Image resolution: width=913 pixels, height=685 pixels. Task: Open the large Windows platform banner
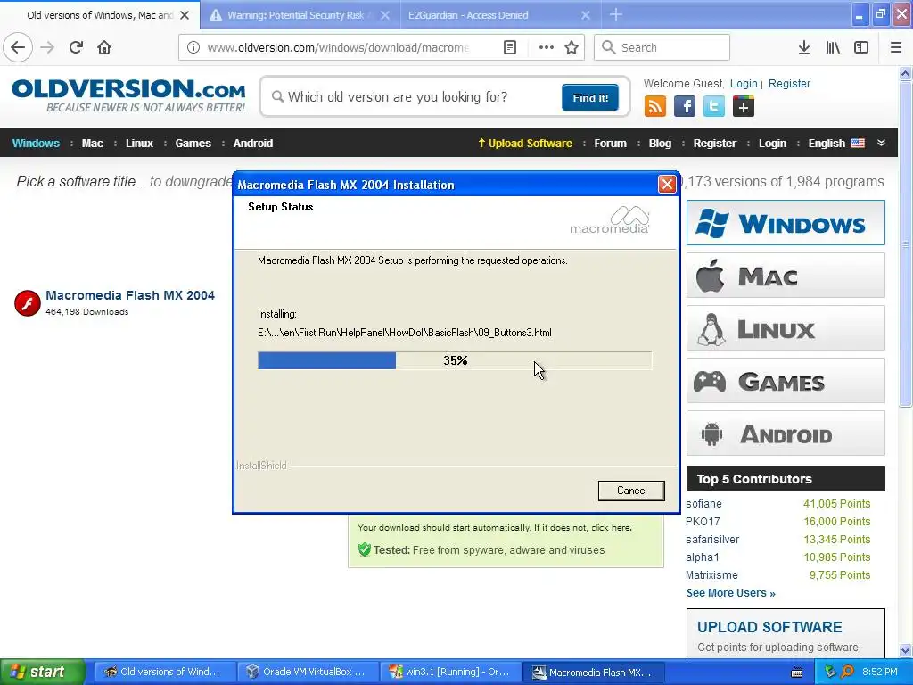tap(786, 222)
